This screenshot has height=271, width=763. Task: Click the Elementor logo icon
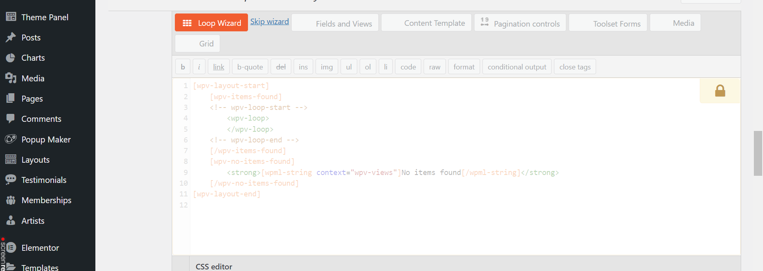click(11, 248)
